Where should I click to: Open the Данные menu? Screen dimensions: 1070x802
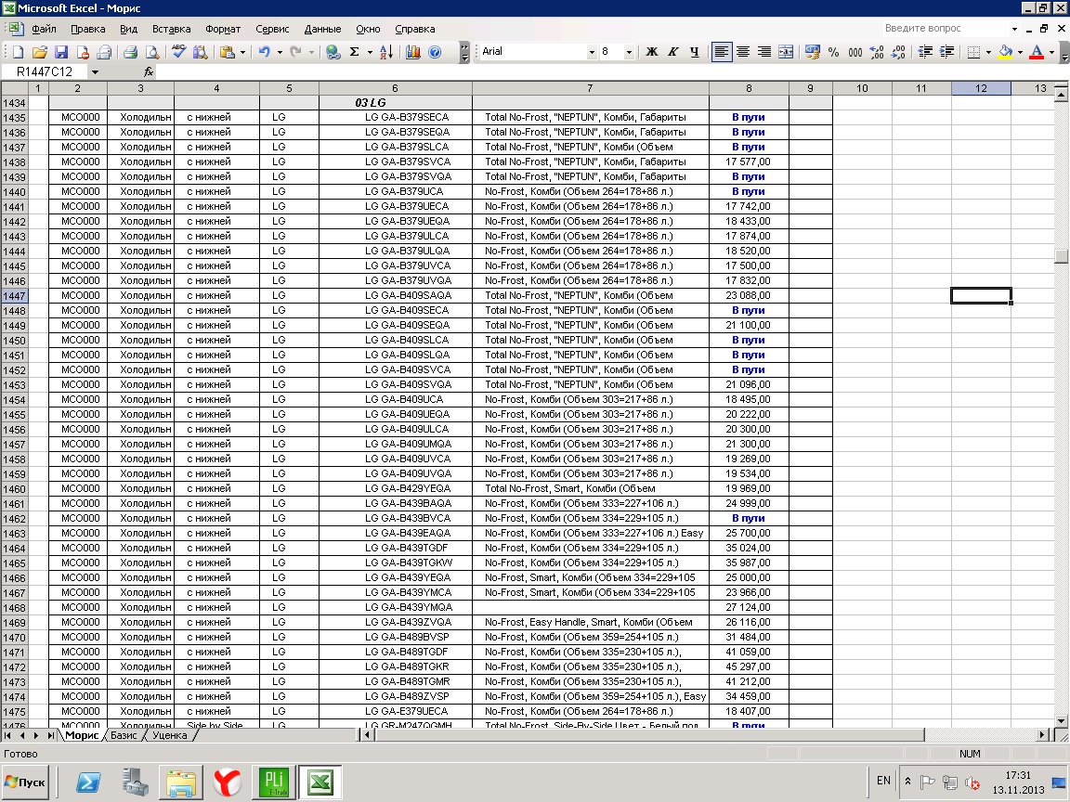click(322, 29)
